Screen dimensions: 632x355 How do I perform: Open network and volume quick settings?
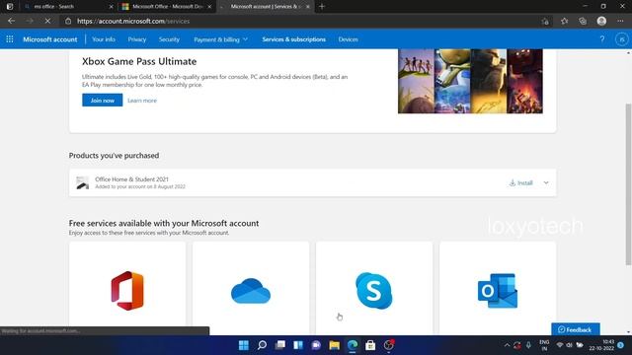[x=569, y=345]
